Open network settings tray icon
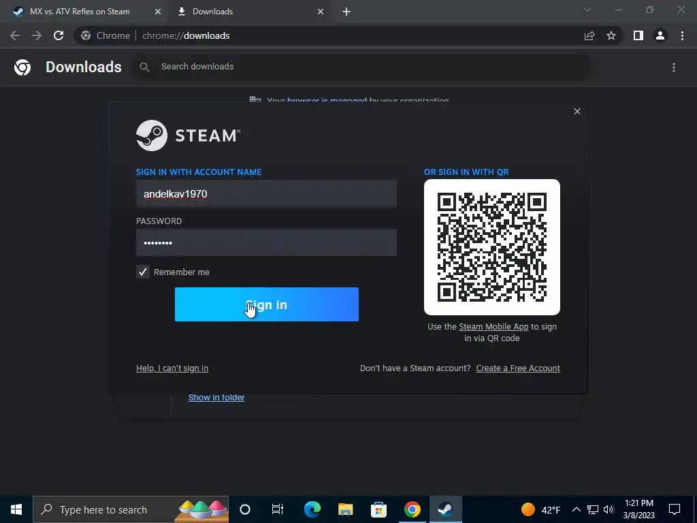 [x=593, y=509]
